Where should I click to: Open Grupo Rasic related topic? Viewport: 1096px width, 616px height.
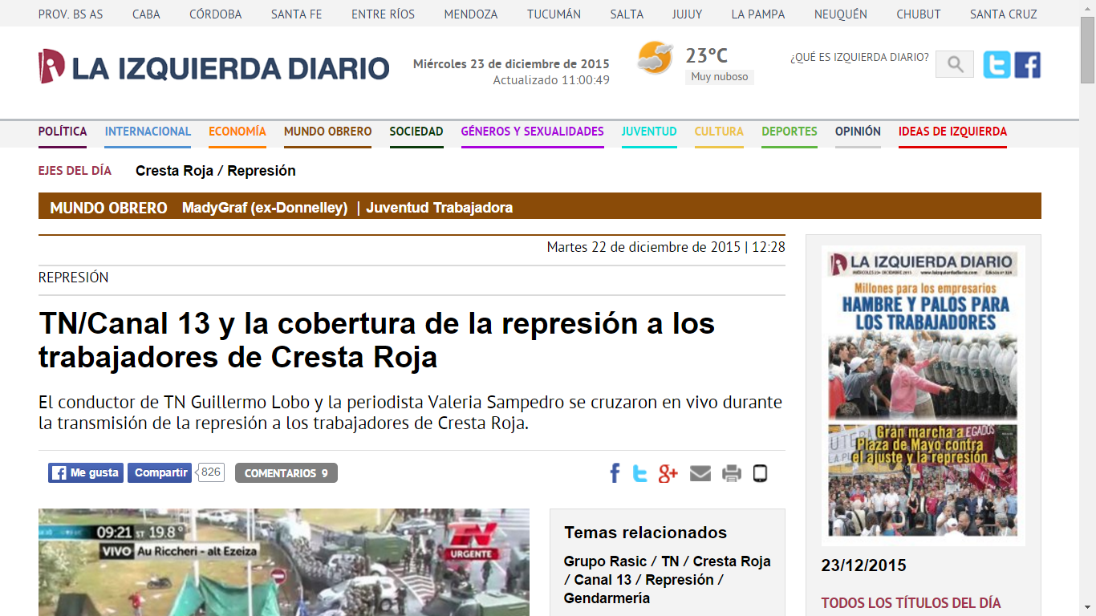[x=605, y=561]
